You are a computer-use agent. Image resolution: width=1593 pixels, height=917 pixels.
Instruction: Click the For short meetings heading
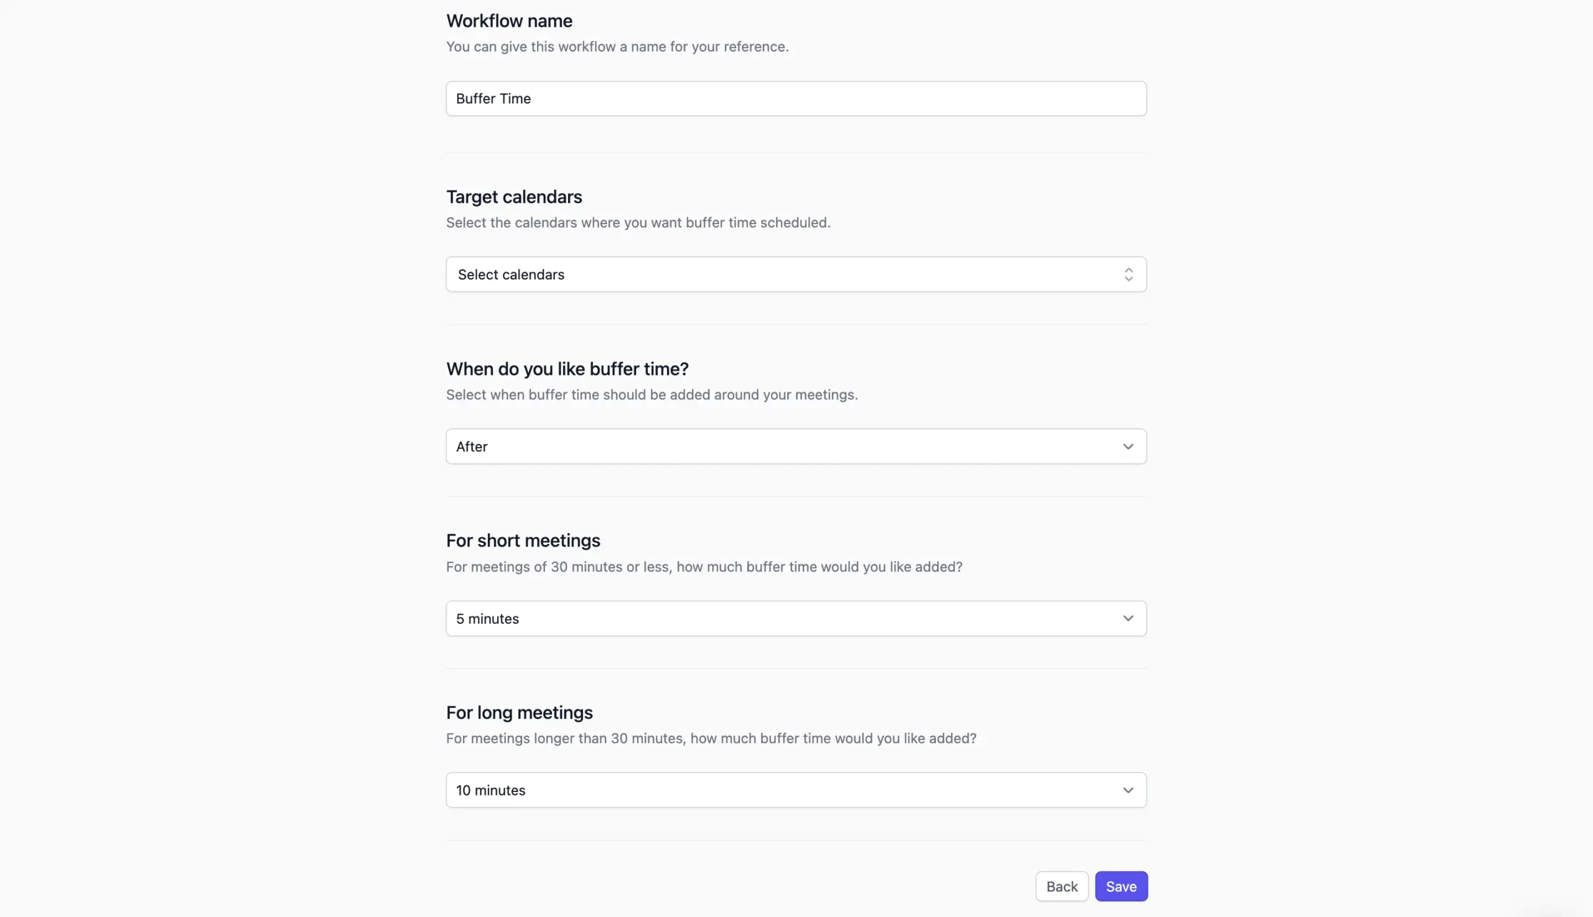523,540
